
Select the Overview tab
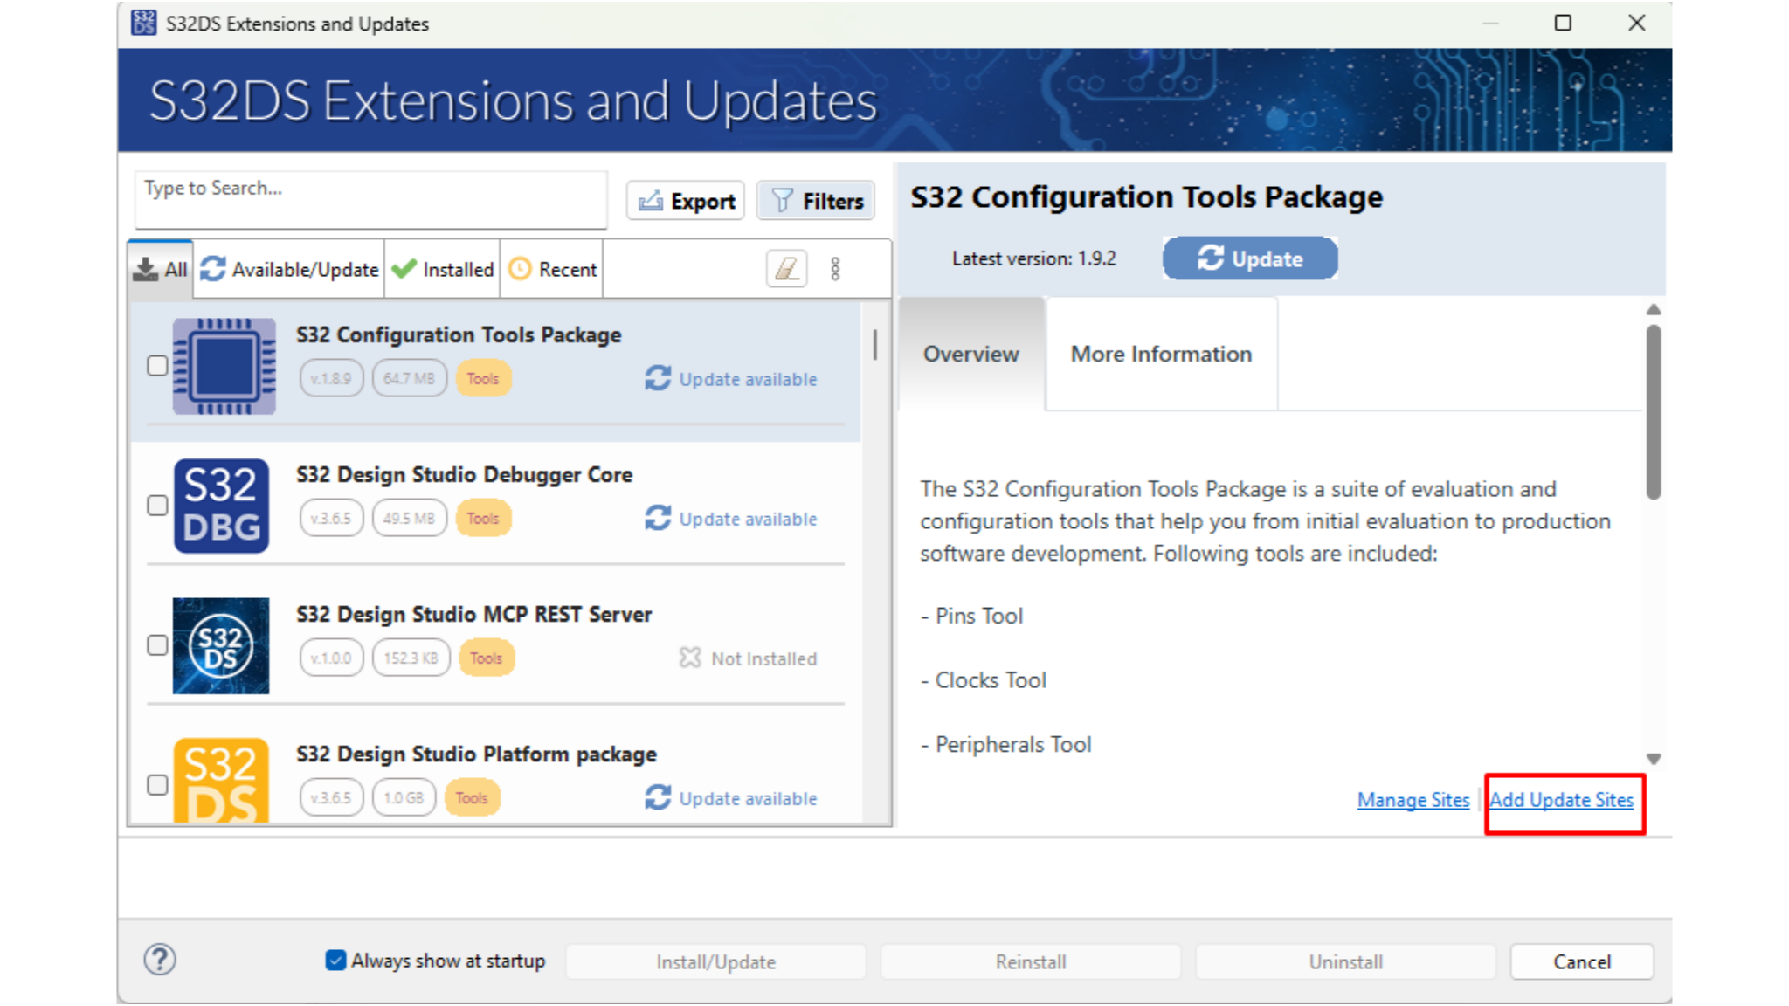[971, 354]
